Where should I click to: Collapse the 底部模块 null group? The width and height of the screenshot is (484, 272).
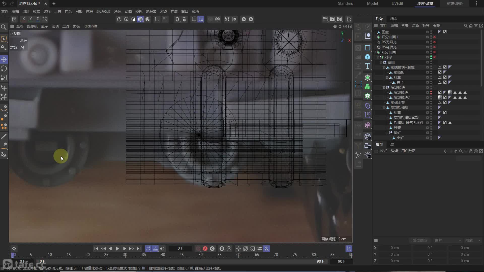pyautogui.click(x=384, y=87)
